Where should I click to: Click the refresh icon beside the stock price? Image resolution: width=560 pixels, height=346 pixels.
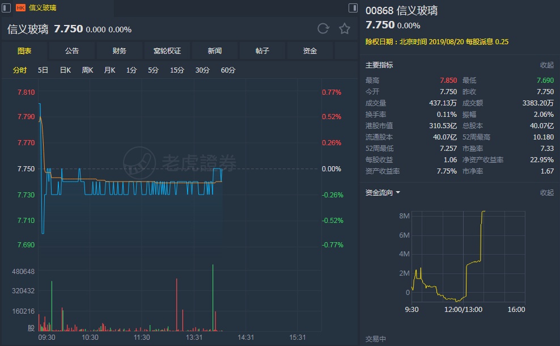[x=323, y=29]
